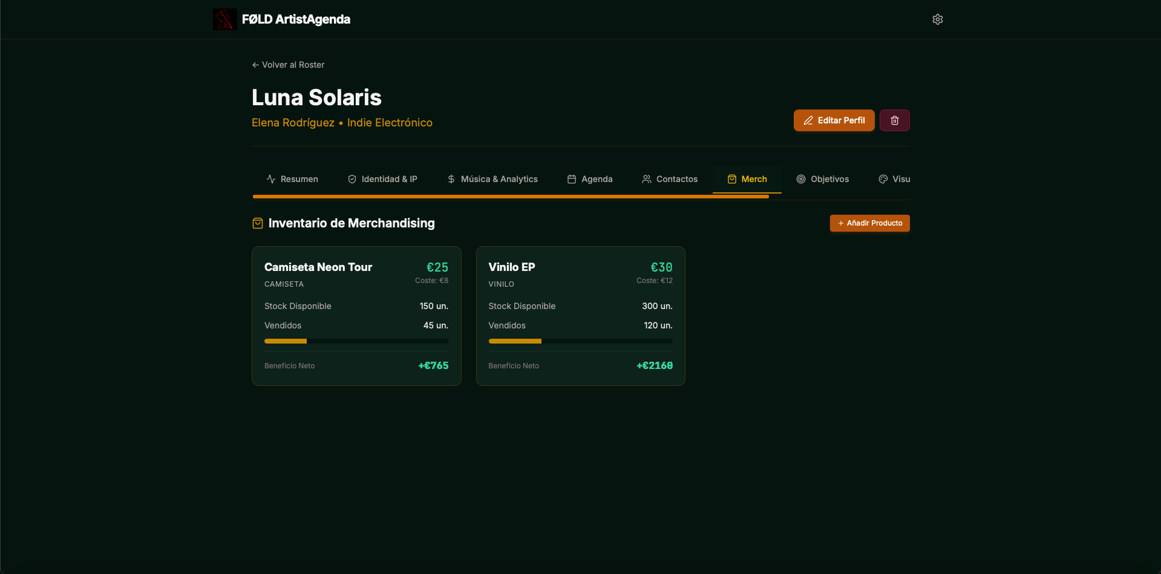Click the +€2160 net profit value
This screenshot has height=574, width=1161.
click(x=655, y=365)
